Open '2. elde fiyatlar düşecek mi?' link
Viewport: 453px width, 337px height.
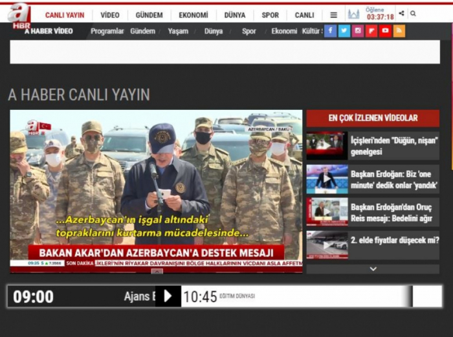[395, 240]
